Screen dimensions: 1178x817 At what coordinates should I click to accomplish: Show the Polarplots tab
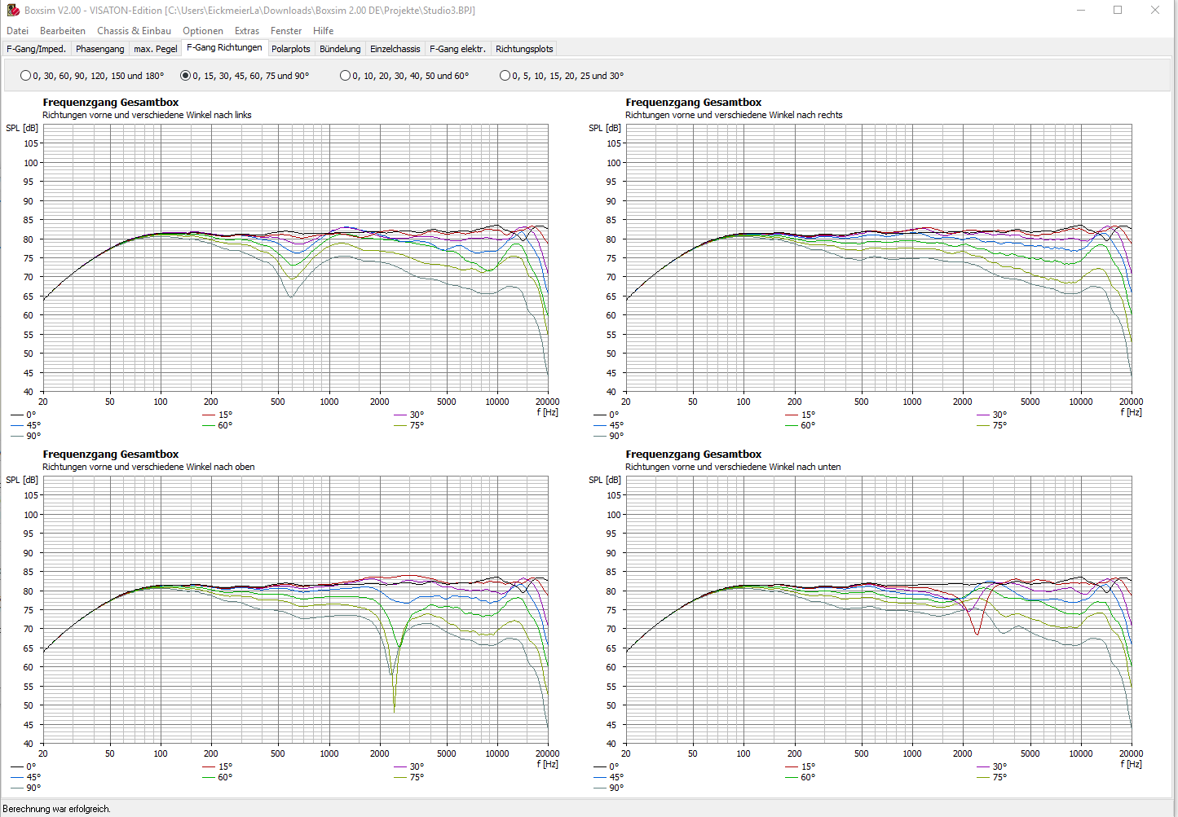tap(291, 49)
